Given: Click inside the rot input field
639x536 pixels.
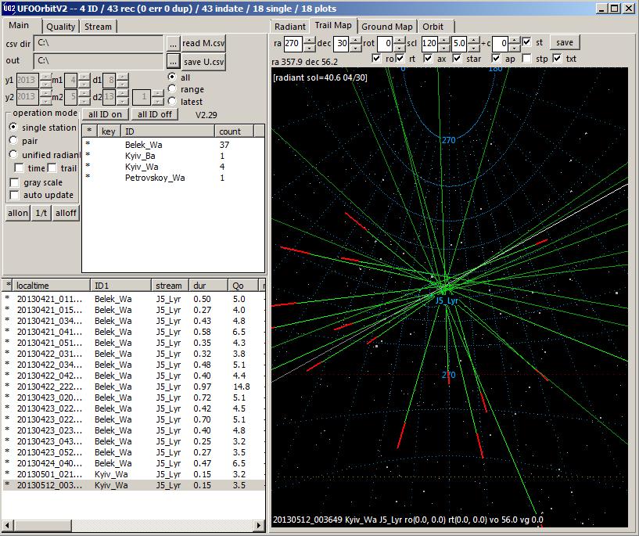Looking at the screenshot, I should click(383, 43).
